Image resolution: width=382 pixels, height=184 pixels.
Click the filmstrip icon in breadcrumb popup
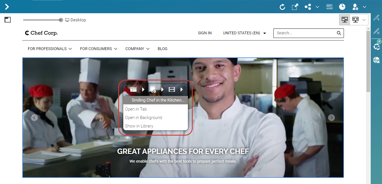click(172, 89)
